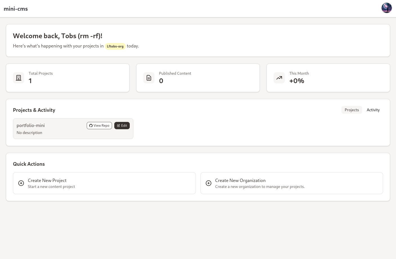Click the Welcome back heading
The image size is (396, 259).
(57, 36)
